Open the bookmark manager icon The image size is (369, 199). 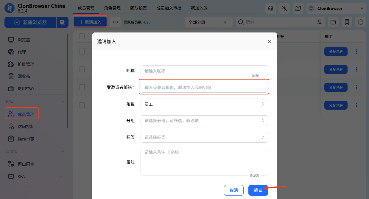(x=347, y=22)
